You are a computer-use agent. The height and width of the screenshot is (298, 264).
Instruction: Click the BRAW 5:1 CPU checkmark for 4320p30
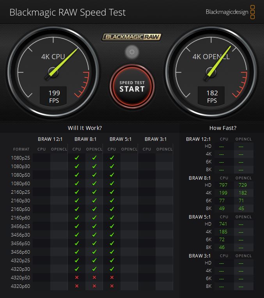coord(112,269)
